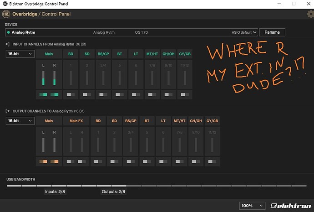Image resolution: width=314 pixels, height=212 pixels.
Task: Select the input SD channel header
Action: click(x=86, y=54)
